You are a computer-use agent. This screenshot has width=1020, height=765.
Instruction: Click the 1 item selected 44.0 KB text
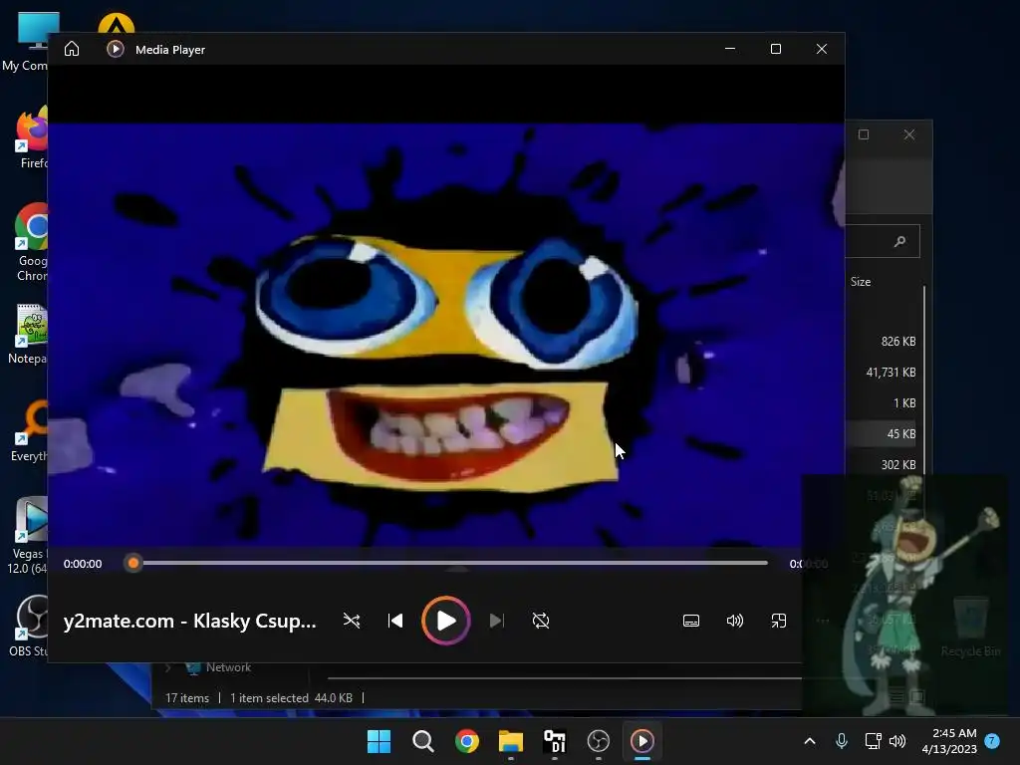point(291,698)
